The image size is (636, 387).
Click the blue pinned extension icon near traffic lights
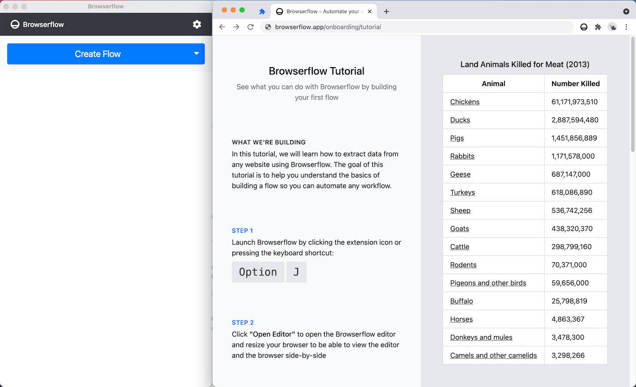pyautogui.click(x=263, y=11)
